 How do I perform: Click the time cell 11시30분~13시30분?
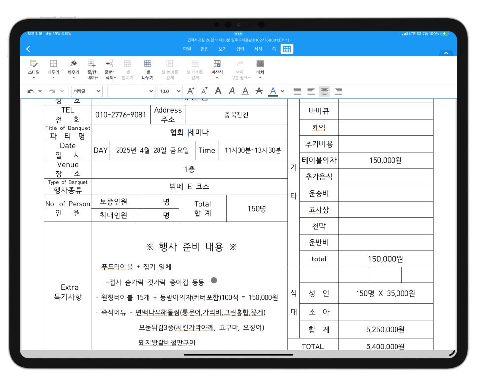click(253, 150)
